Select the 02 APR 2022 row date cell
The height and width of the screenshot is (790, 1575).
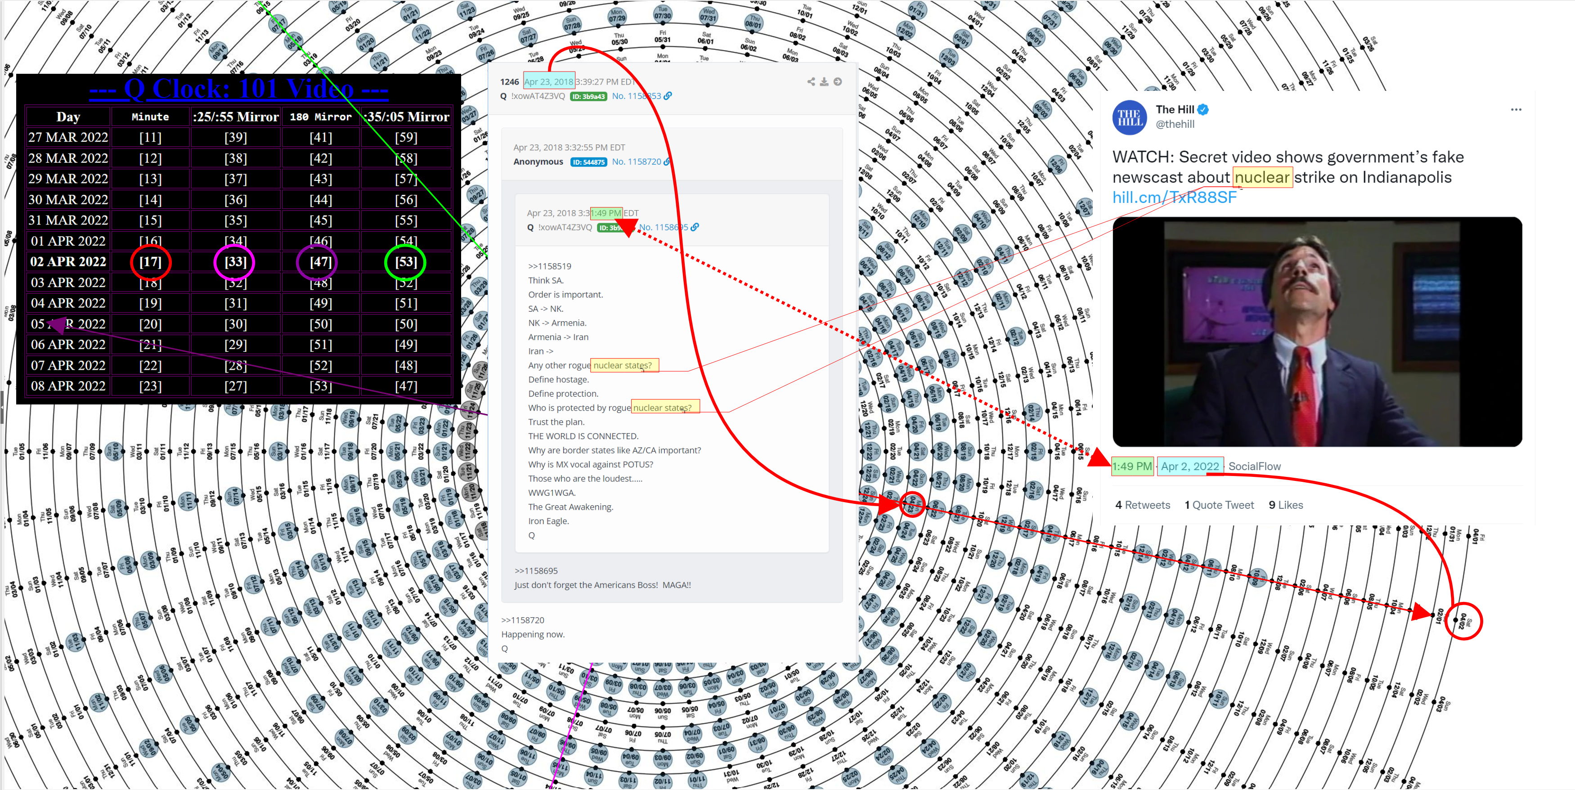68,262
